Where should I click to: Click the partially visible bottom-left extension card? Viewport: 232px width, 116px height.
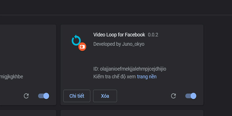[x=28, y=113]
